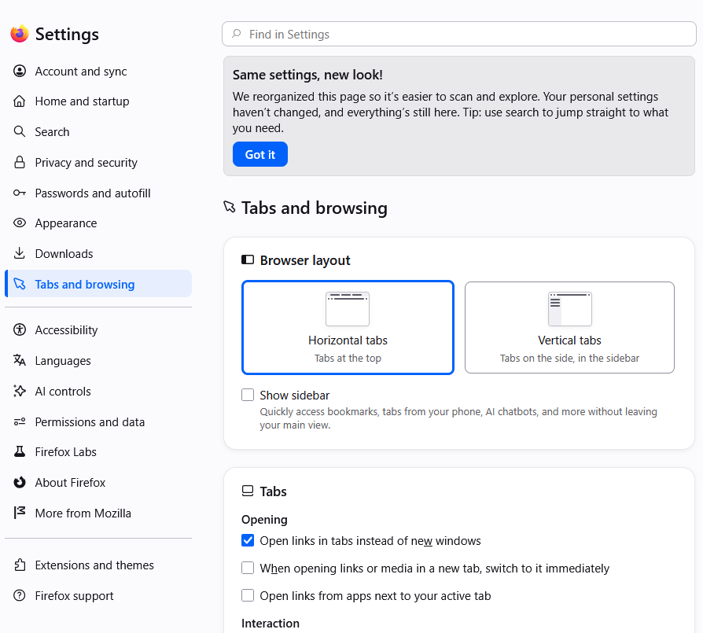Click the 'Browser layout' heading text

pyautogui.click(x=305, y=260)
